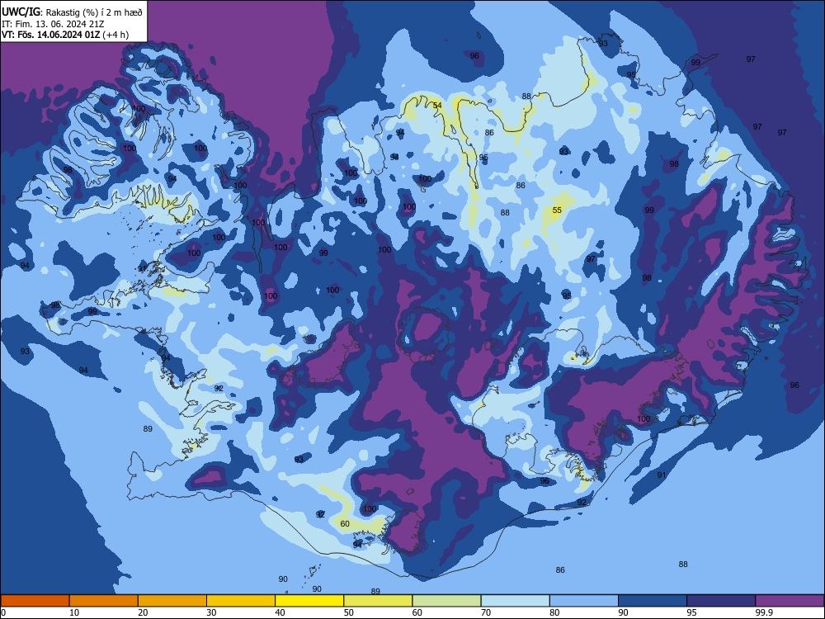Click the legend tick label '40'
The width and height of the screenshot is (825, 619).
point(280,612)
